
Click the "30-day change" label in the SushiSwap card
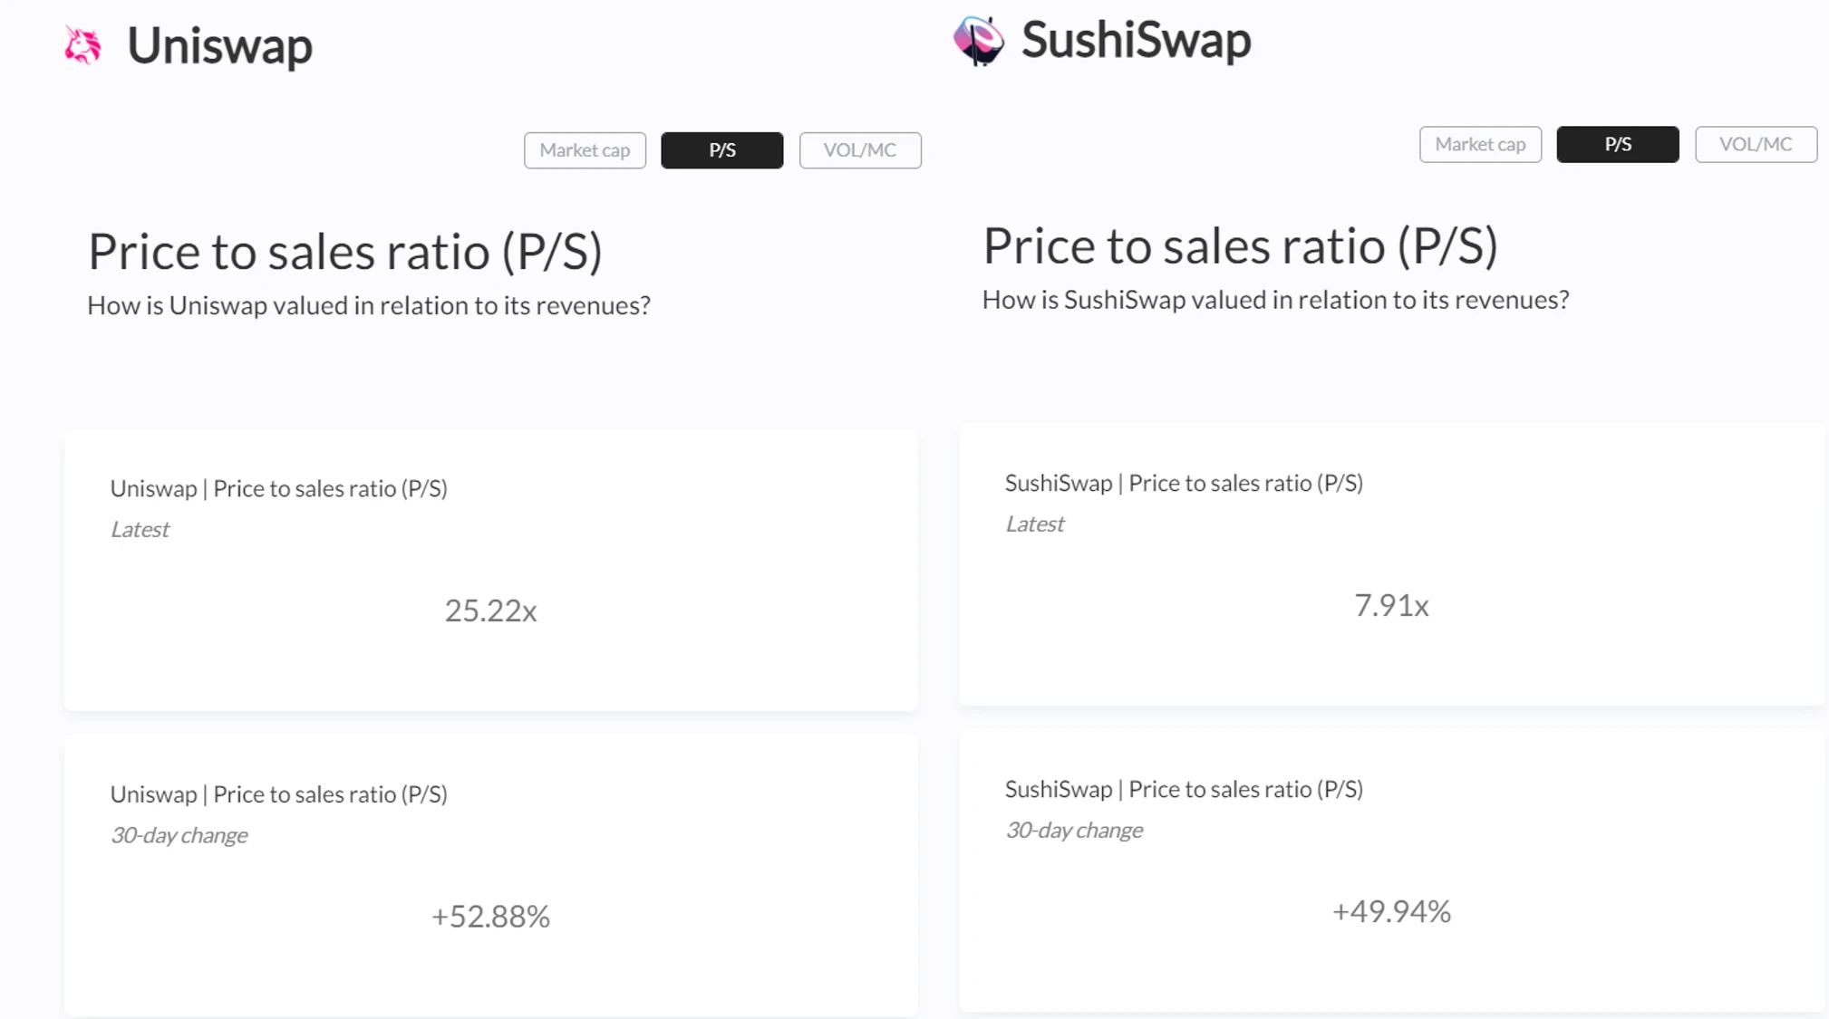[1073, 830]
